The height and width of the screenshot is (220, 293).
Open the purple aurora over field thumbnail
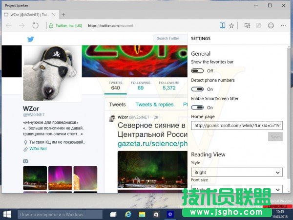tap(60, 178)
